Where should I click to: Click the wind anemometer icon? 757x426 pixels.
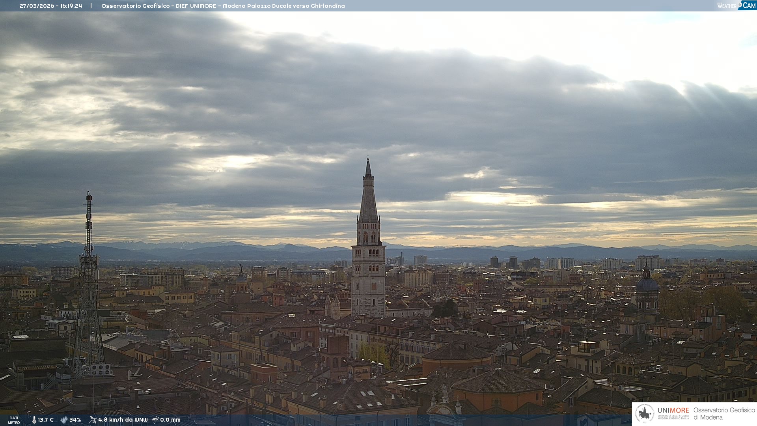(93, 420)
